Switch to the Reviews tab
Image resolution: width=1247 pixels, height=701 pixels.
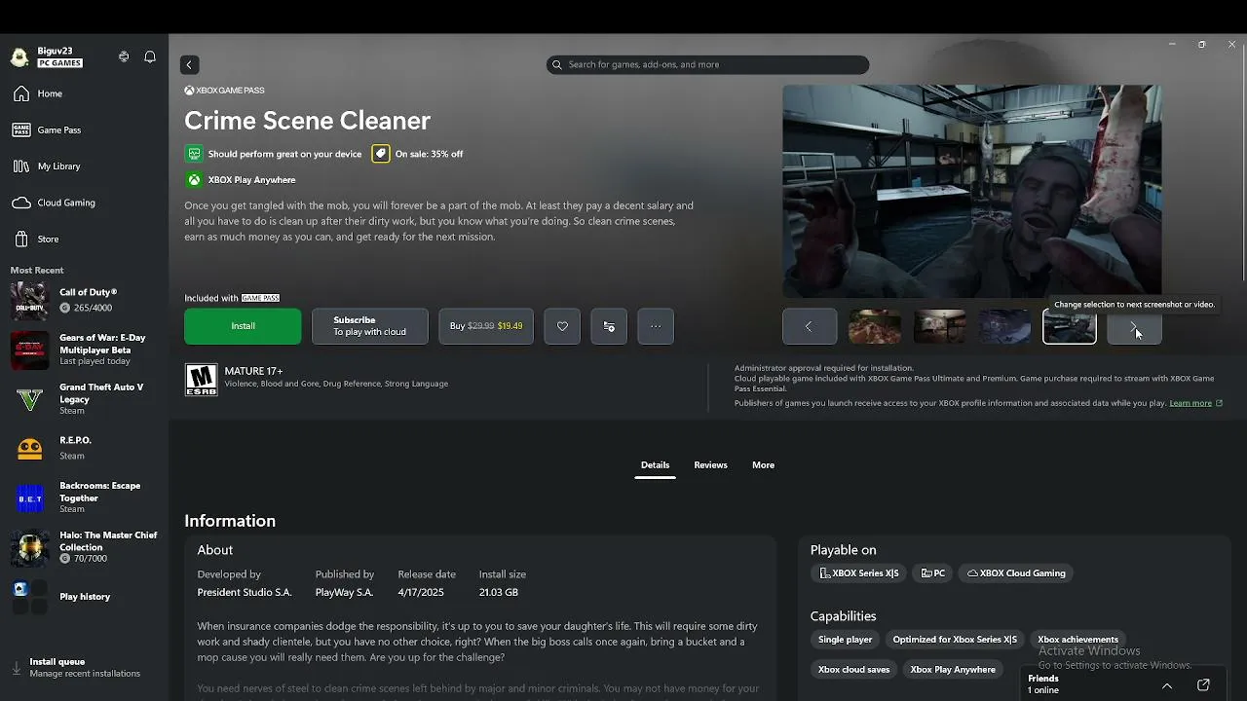click(x=710, y=465)
